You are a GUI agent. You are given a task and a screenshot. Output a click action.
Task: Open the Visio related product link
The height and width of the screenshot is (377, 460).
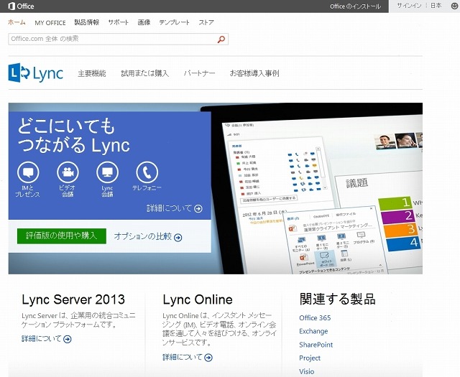pos(307,371)
